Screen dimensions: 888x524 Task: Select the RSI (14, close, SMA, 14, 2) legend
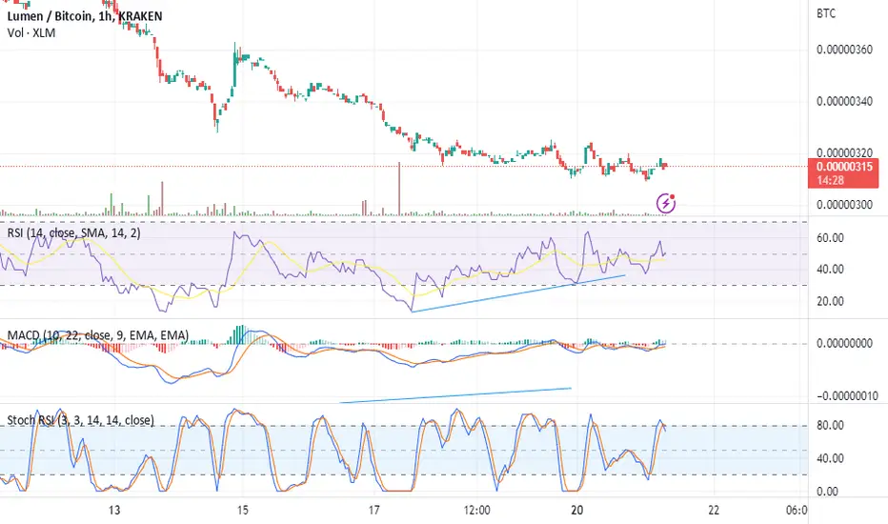point(73,232)
